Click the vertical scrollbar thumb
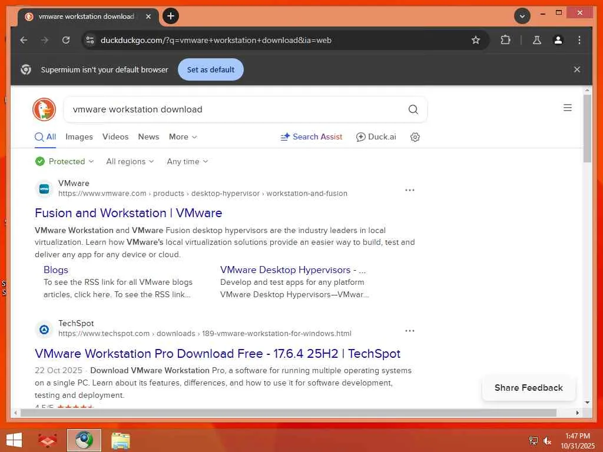 coord(587,128)
